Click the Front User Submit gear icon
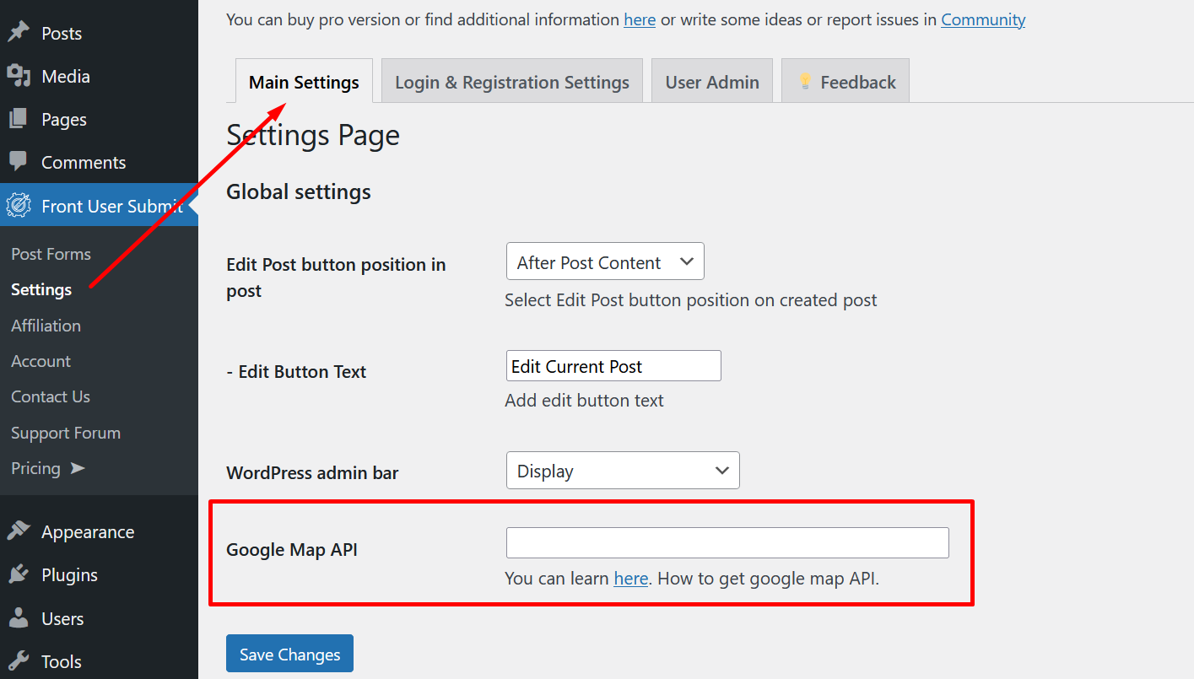The width and height of the screenshot is (1194, 679). point(19,205)
